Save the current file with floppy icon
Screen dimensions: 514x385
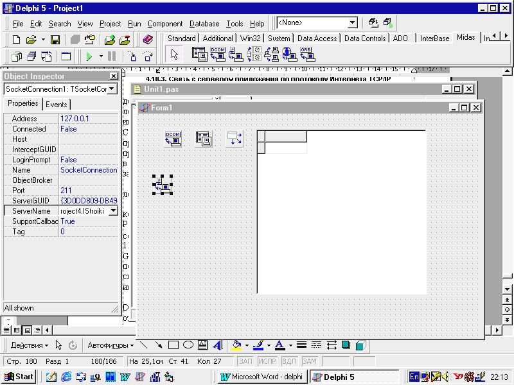55,40
